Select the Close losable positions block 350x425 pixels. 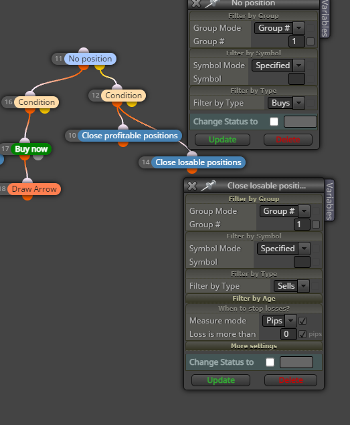[198, 162]
